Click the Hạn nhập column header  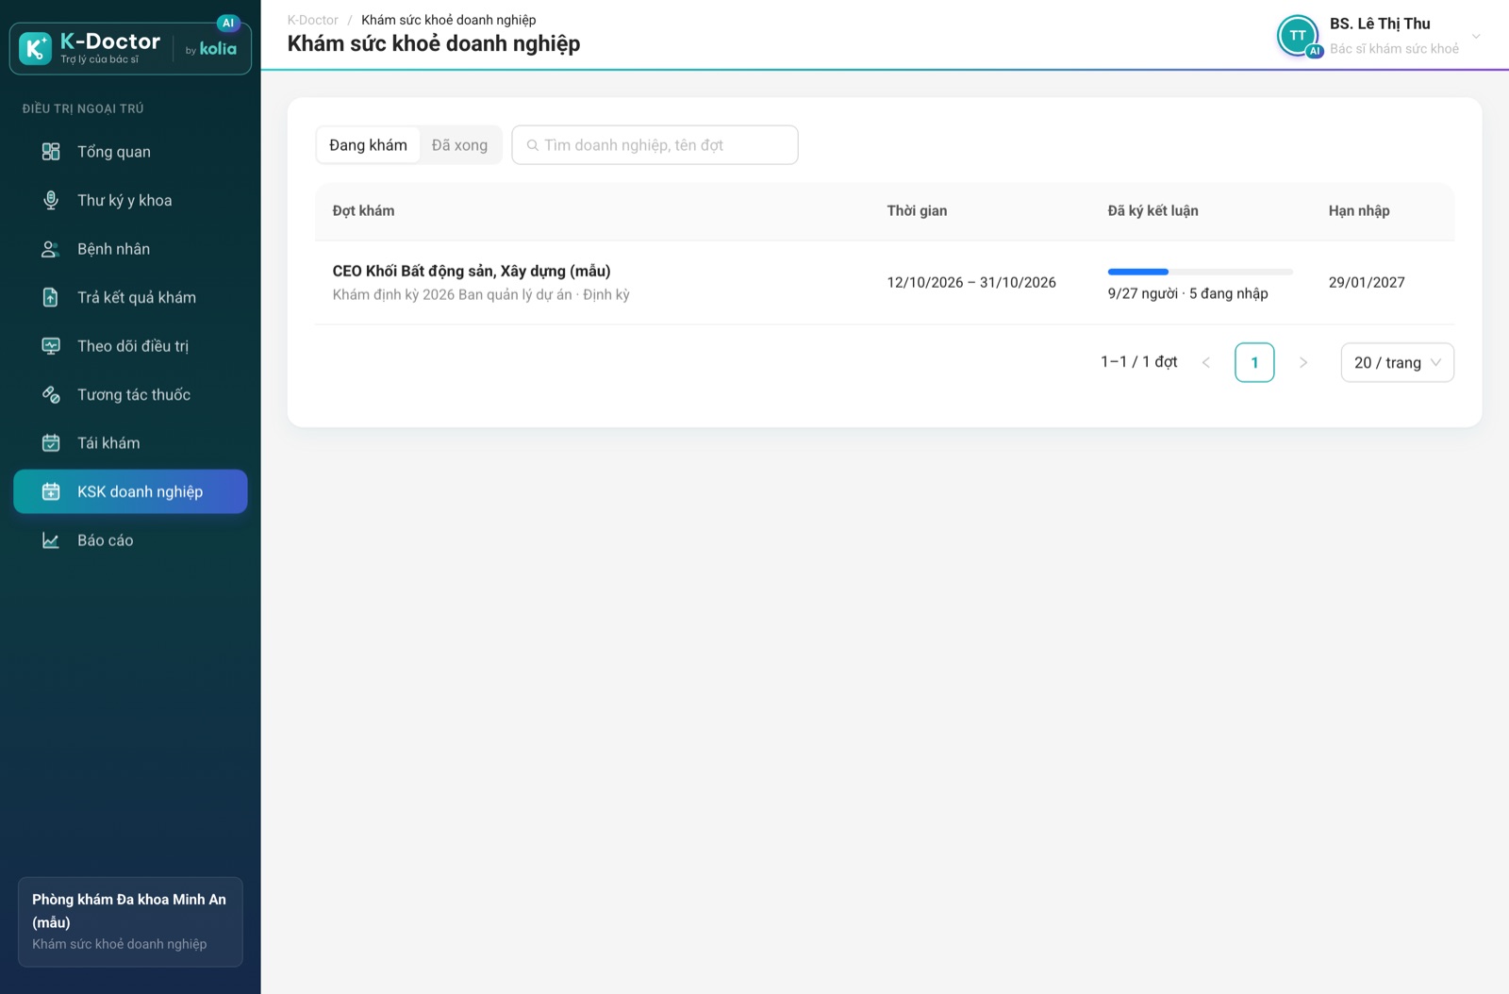[1359, 211]
